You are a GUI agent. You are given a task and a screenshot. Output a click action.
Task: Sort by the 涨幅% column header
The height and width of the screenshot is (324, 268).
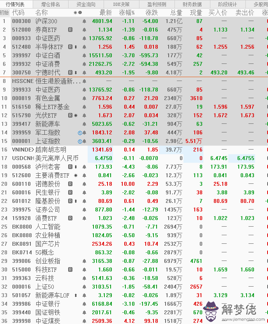click(x=127, y=12)
